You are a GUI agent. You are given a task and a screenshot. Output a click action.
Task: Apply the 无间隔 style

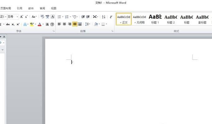pyautogui.click(x=139, y=19)
